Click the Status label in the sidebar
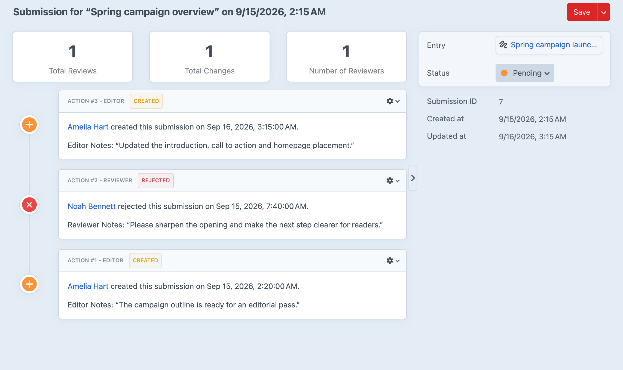 [438, 73]
